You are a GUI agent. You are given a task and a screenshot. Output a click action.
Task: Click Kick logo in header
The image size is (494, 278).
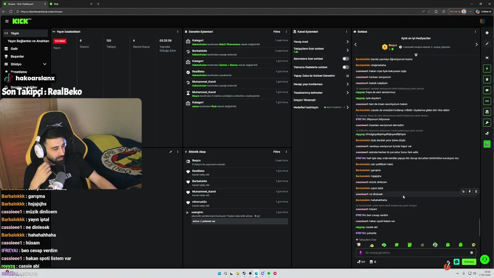pos(22,21)
